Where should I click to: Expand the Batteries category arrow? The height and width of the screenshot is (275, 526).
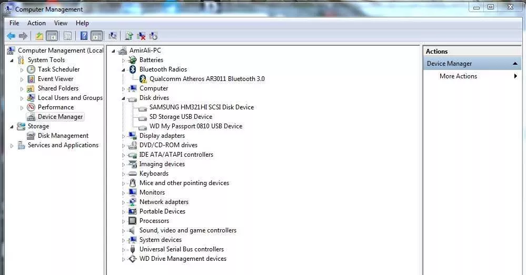[123, 60]
